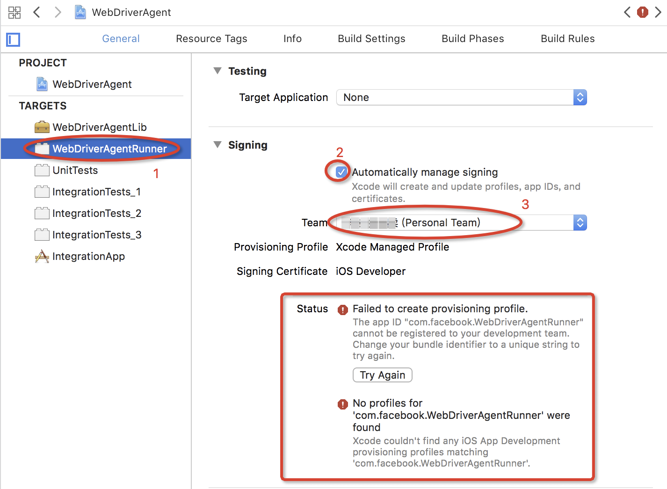
Task: Select the WebDriverAgentLib target
Action: pos(96,127)
